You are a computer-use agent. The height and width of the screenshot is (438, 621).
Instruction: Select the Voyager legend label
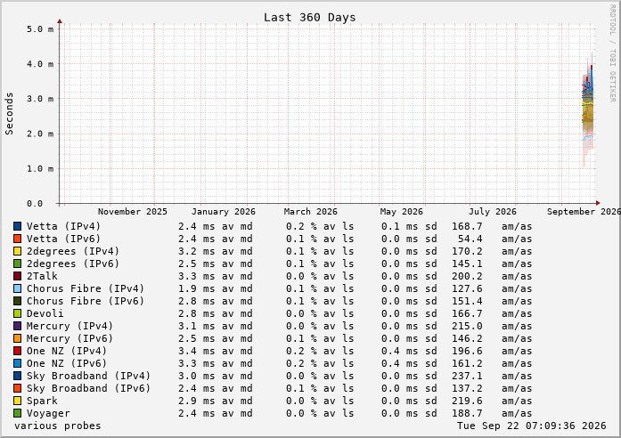[x=48, y=413]
